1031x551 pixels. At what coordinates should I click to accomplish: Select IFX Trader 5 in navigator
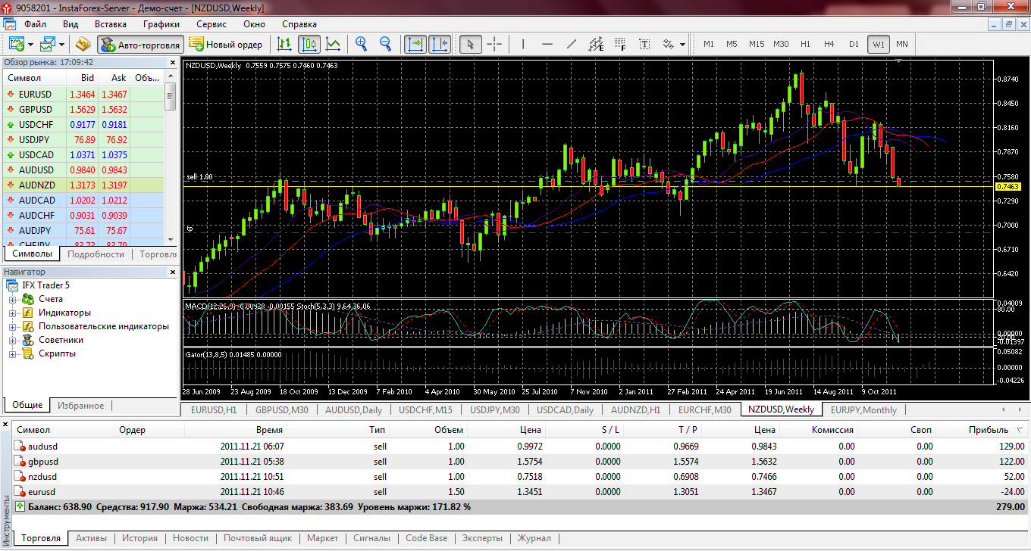[45, 285]
